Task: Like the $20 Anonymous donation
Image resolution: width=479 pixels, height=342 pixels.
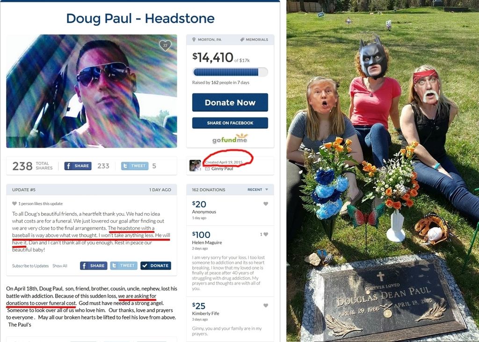Action: [x=266, y=204]
